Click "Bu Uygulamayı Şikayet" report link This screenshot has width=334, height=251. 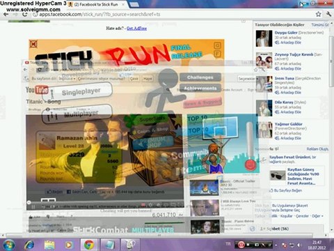[x=290, y=206]
